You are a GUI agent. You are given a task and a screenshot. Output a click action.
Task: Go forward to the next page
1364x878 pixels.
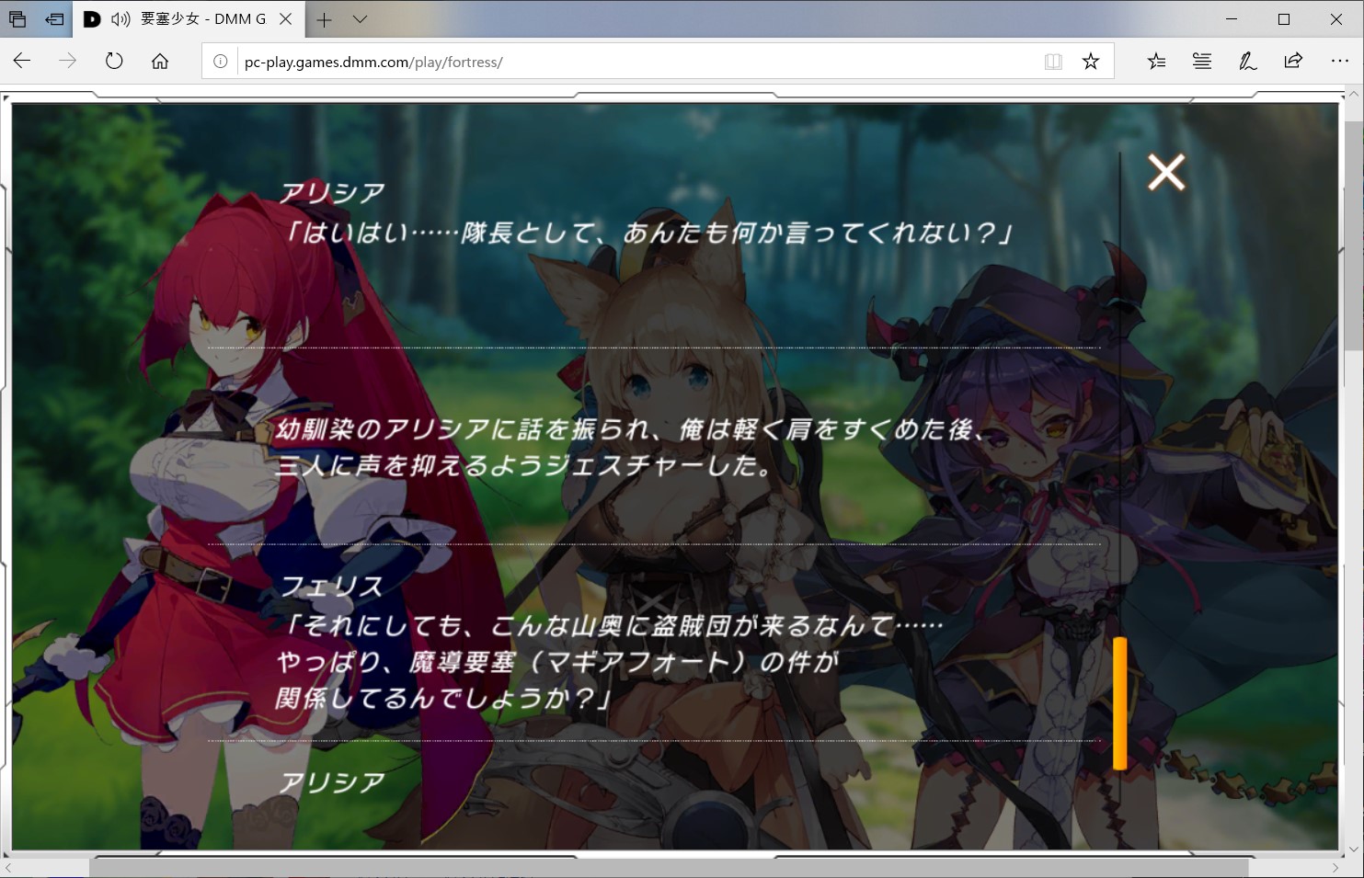(x=68, y=62)
